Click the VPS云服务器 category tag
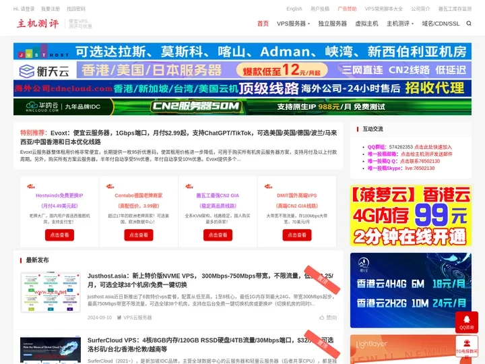 coord(137,317)
